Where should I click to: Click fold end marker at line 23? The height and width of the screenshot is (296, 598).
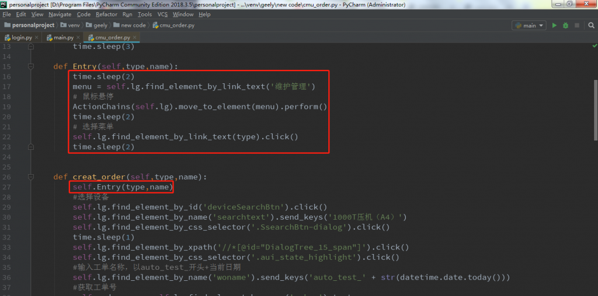[31, 147]
